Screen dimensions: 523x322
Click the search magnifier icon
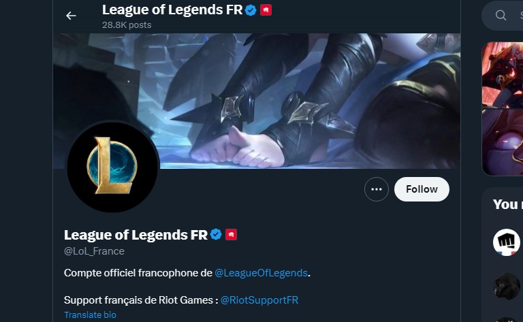coord(501,15)
